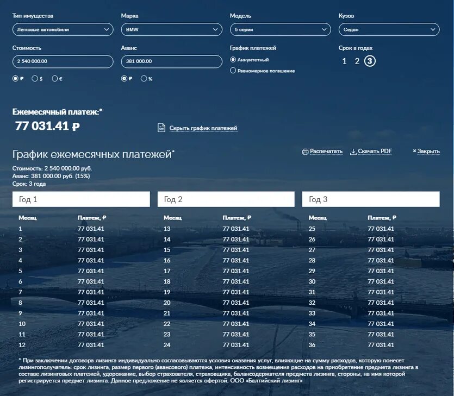Click the Год 3 header
The width and height of the screenshot is (454, 396).
click(371, 199)
